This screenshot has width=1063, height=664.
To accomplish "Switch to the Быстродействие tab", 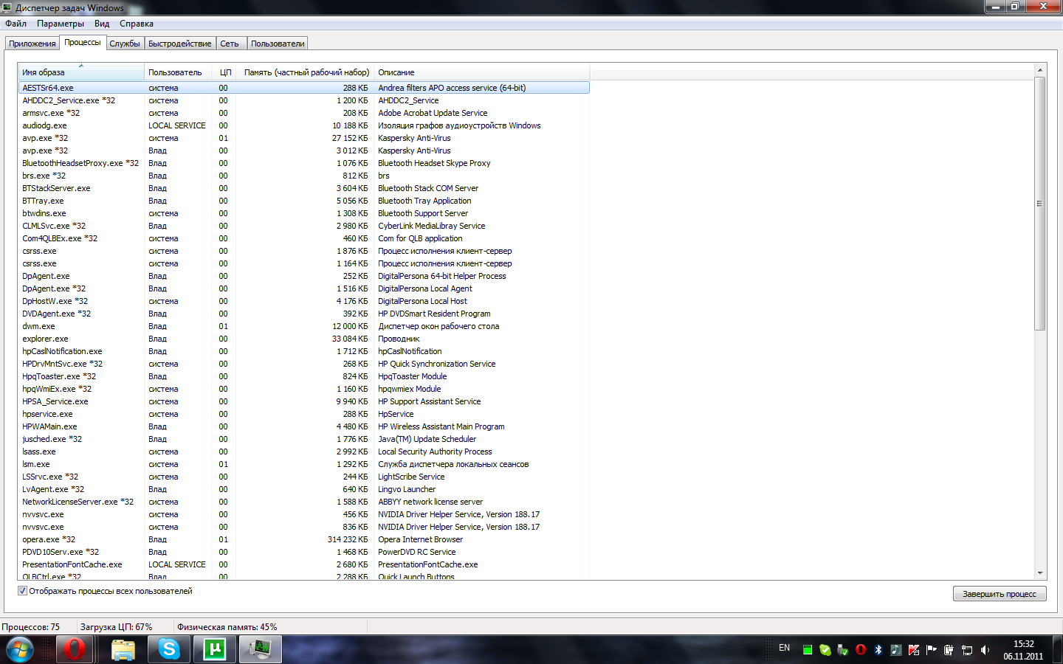I will pyautogui.click(x=180, y=44).
